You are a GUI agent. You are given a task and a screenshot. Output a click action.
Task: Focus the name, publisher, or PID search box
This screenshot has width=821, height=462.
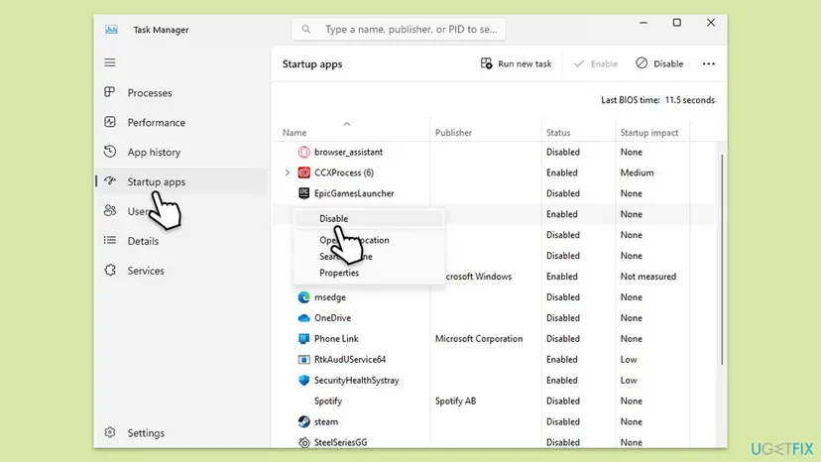[399, 30]
